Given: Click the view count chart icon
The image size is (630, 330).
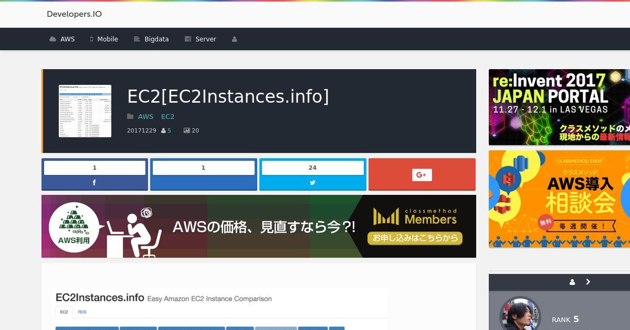Looking at the screenshot, I should click(x=186, y=130).
